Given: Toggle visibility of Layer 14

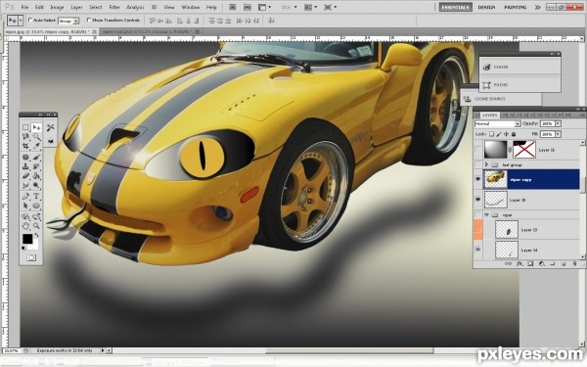Looking at the screenshot, I should point(478,250).
